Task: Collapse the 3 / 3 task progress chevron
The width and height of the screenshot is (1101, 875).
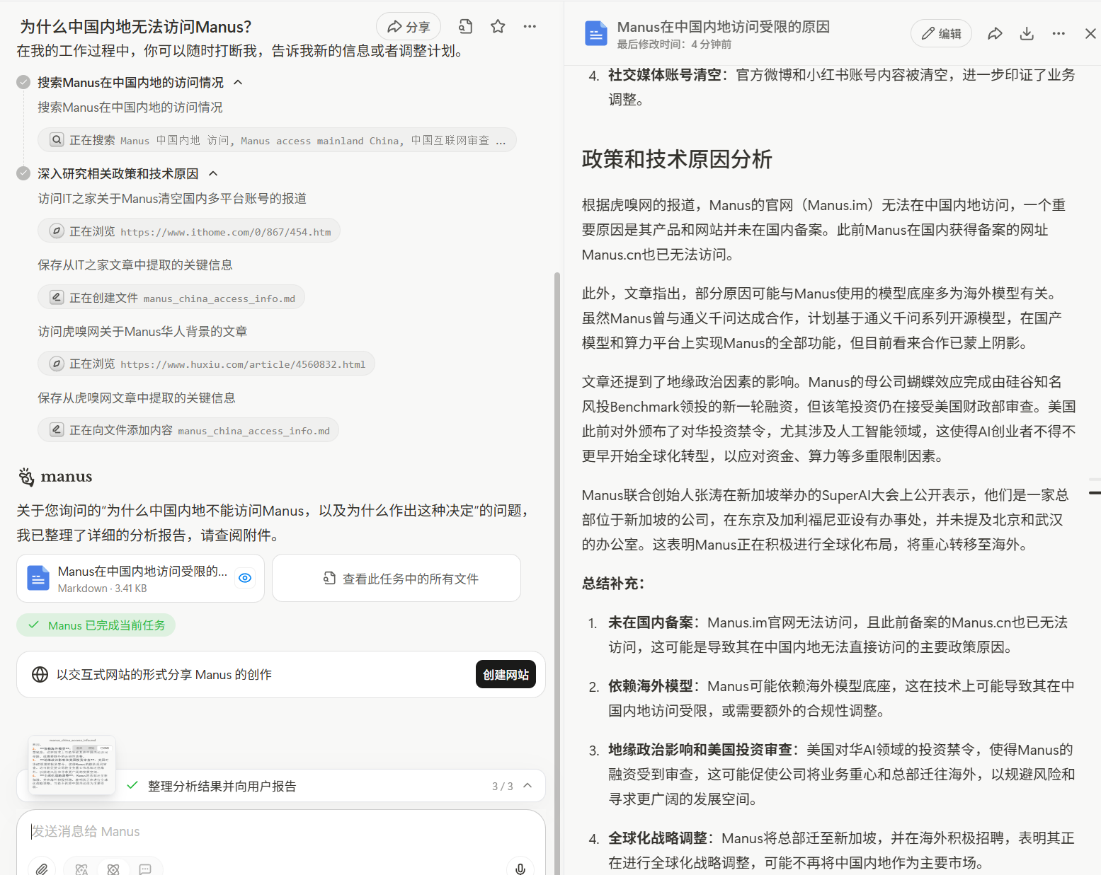Action: click(527, 786)
